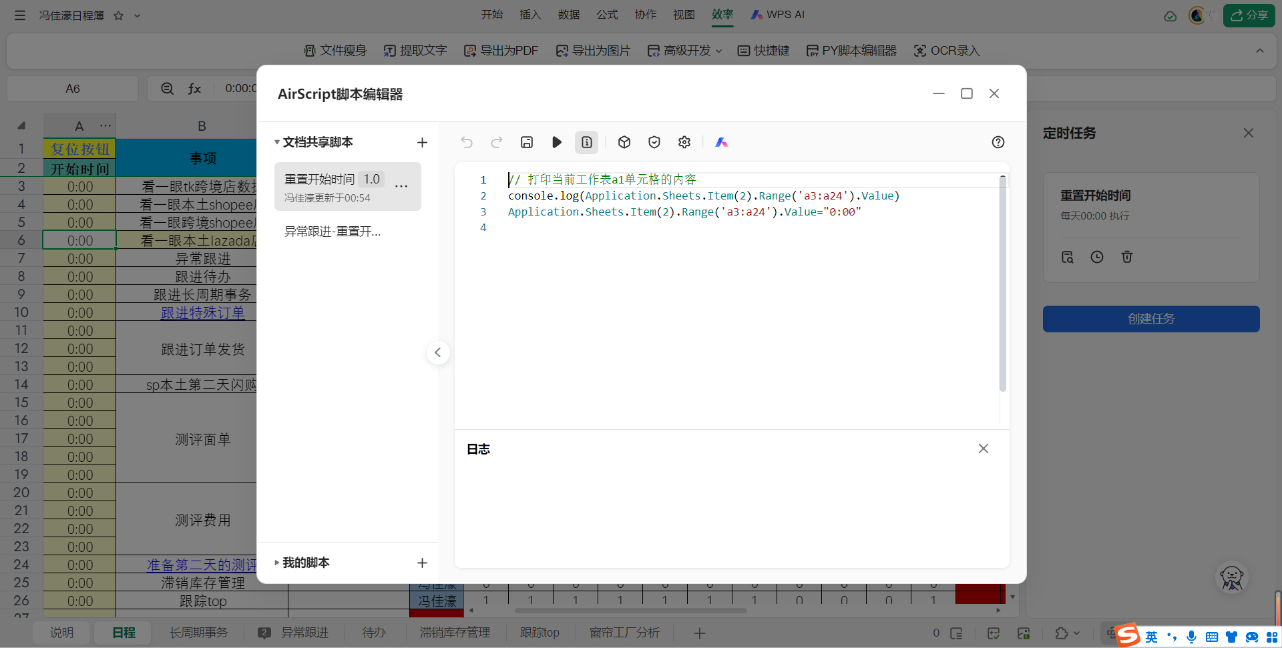This screenshot has width=1282, height=648.
Task: Toggle Sogou IME 英 language mode
Action: (x=1151, y=637)
